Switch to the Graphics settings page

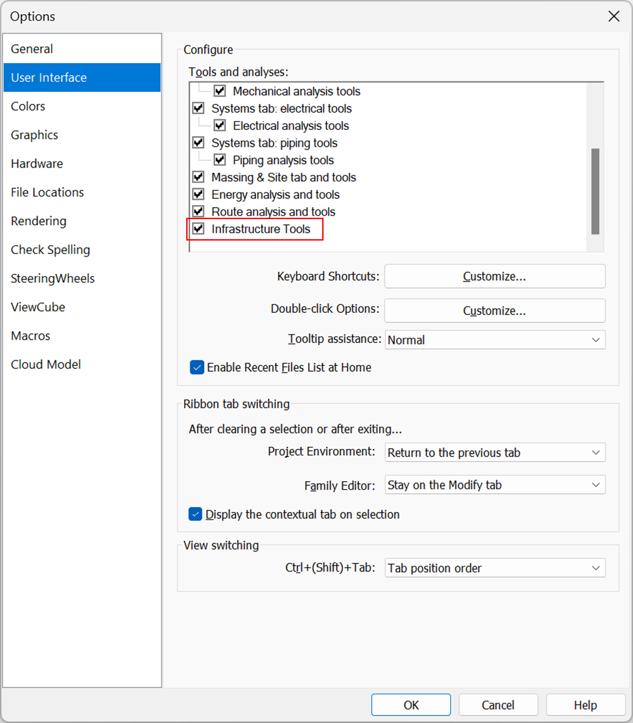coord(34,135)
